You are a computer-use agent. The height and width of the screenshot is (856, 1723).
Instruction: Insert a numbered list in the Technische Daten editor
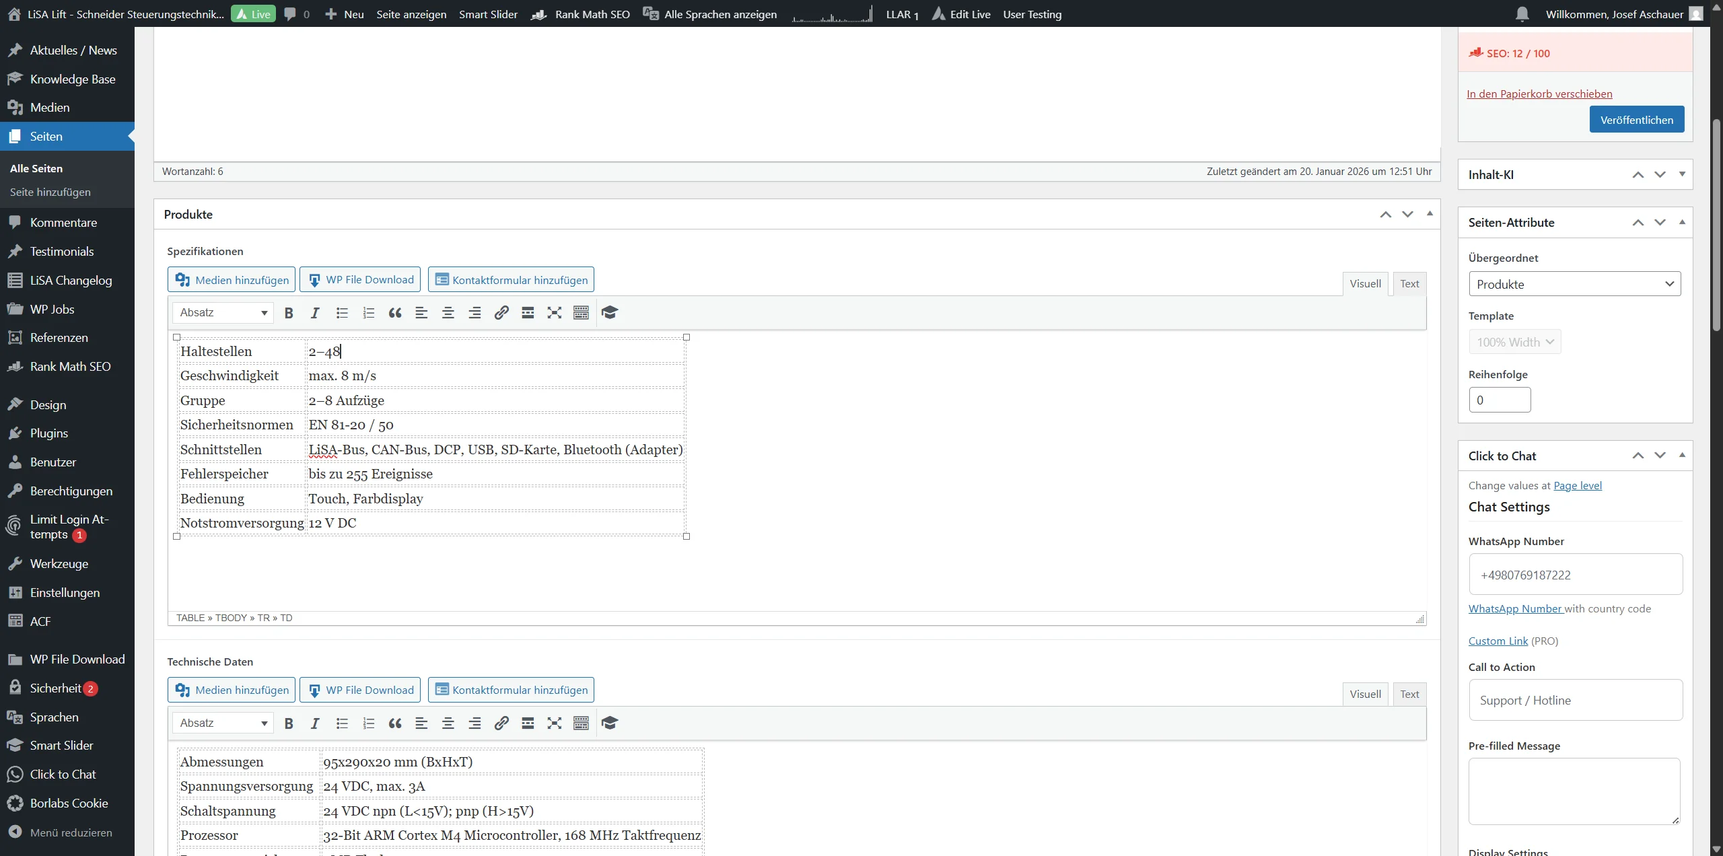point(368,723)
